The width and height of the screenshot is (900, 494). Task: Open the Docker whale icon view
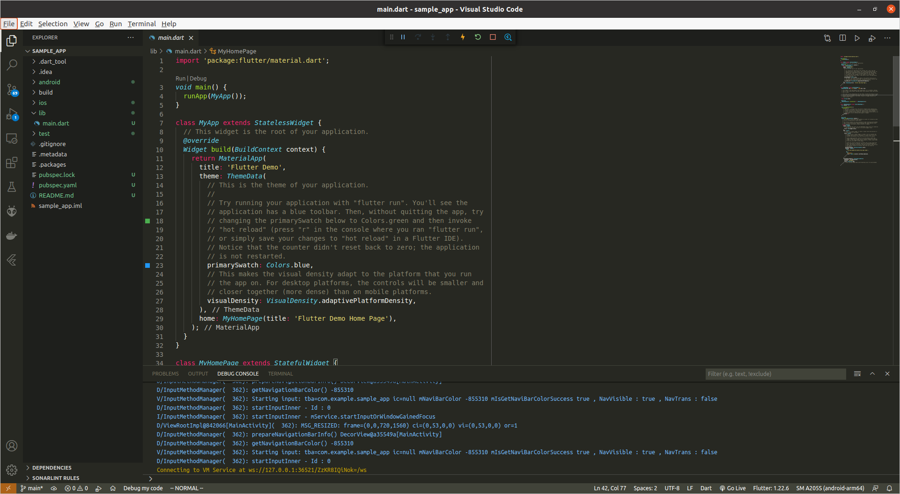coord(12,236)
